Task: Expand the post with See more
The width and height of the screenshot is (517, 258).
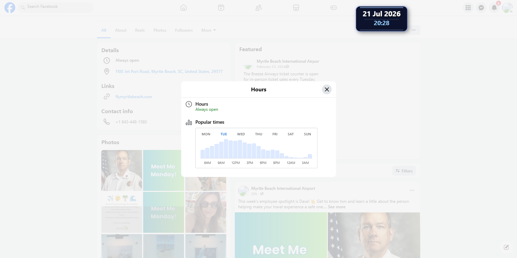Action: click(x=337, y=207)
